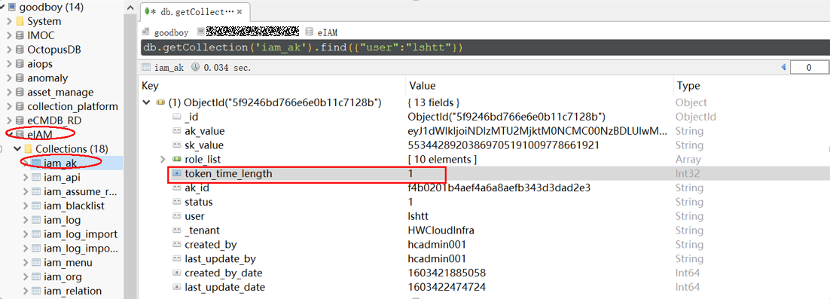Screen dimensions: 830x299
Task: Click the page skip number field
Action: point(809,68)
